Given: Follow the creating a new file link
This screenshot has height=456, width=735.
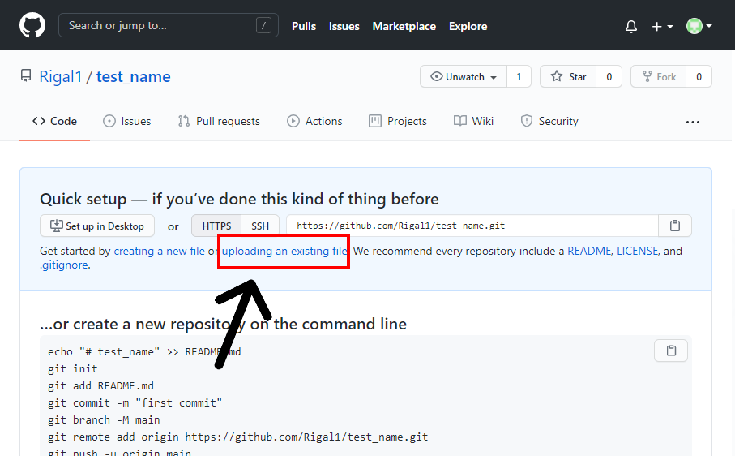Looking at the screenshot, I should tap(160, 251).
